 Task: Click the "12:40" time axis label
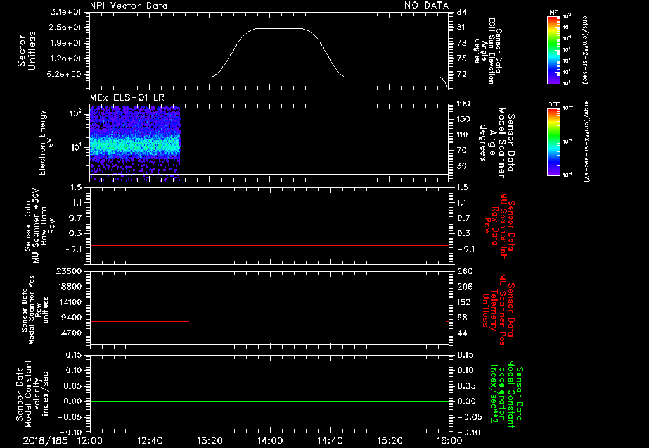(x=150, y=440)
